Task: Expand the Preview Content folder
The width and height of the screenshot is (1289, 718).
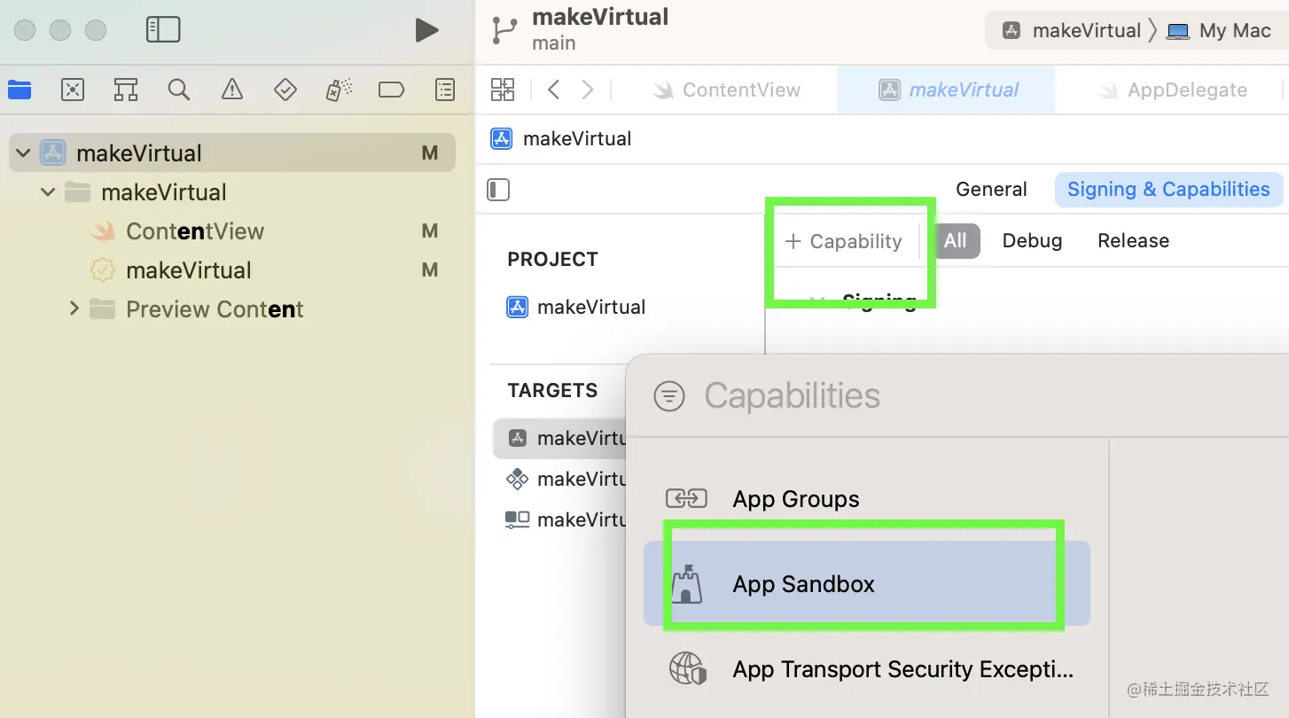Action: pos(74,308)
